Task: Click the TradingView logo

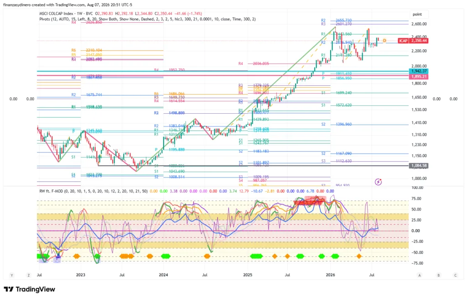Action: tap(30, 289)
